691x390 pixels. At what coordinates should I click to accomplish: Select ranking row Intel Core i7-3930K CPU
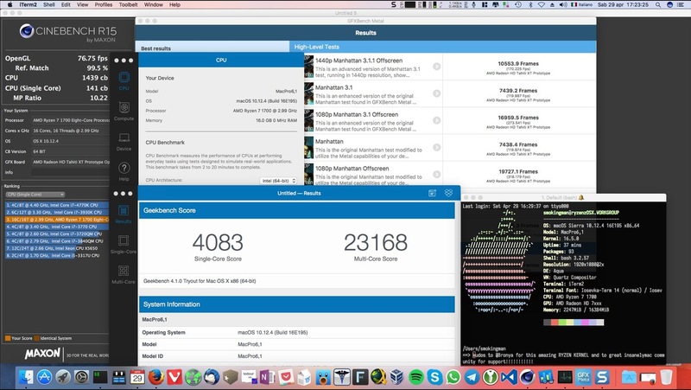point(57,212)
